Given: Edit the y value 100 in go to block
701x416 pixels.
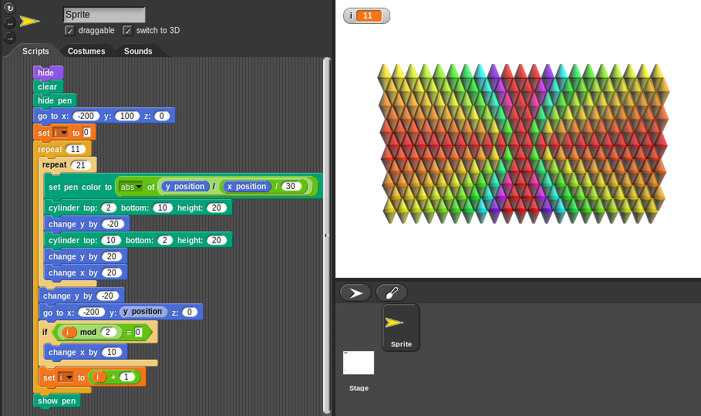Looking at the screenshot, I should pos(127,117).
